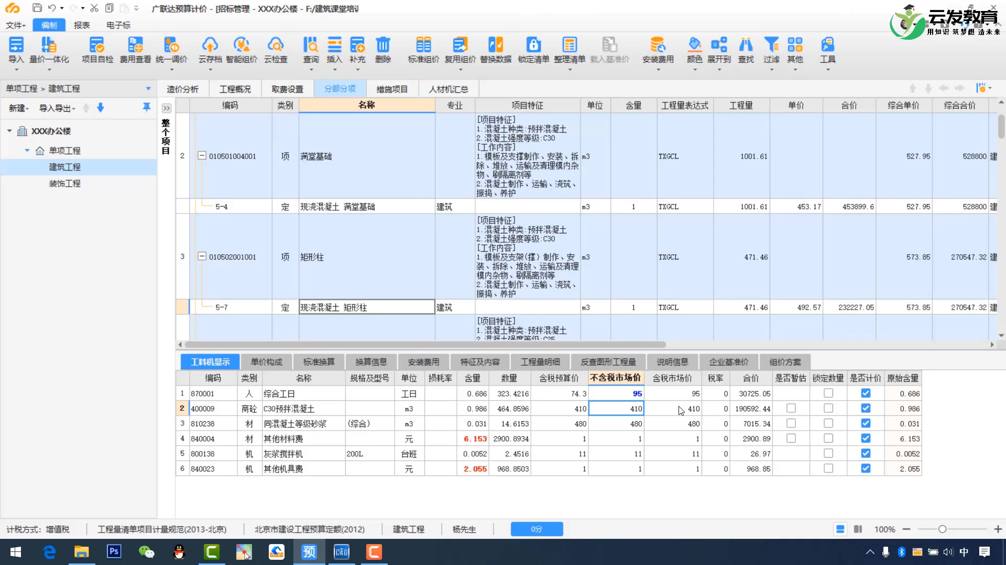Click the 导入 import toolbar icon
This screenshot has width=1006, height=565.
tap(16, 50)
